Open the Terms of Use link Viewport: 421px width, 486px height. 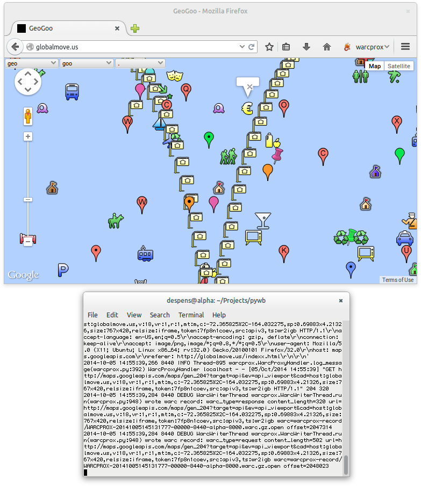click(398, 280)
